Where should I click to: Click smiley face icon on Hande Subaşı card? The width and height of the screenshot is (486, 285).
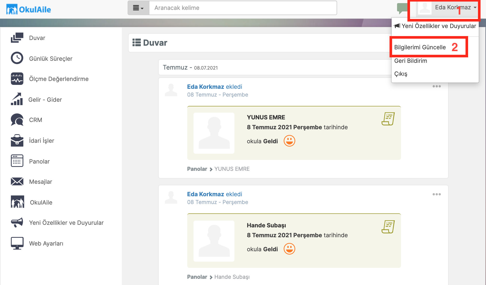coord(289,249)
